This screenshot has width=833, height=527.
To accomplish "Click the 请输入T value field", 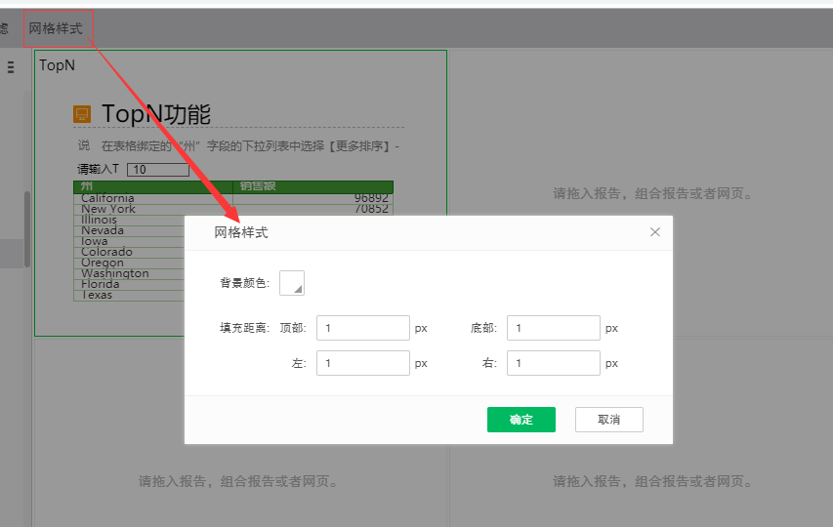I will (x=157, y=170).
